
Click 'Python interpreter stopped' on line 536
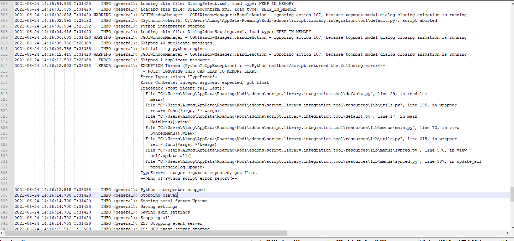click(173, 190)
